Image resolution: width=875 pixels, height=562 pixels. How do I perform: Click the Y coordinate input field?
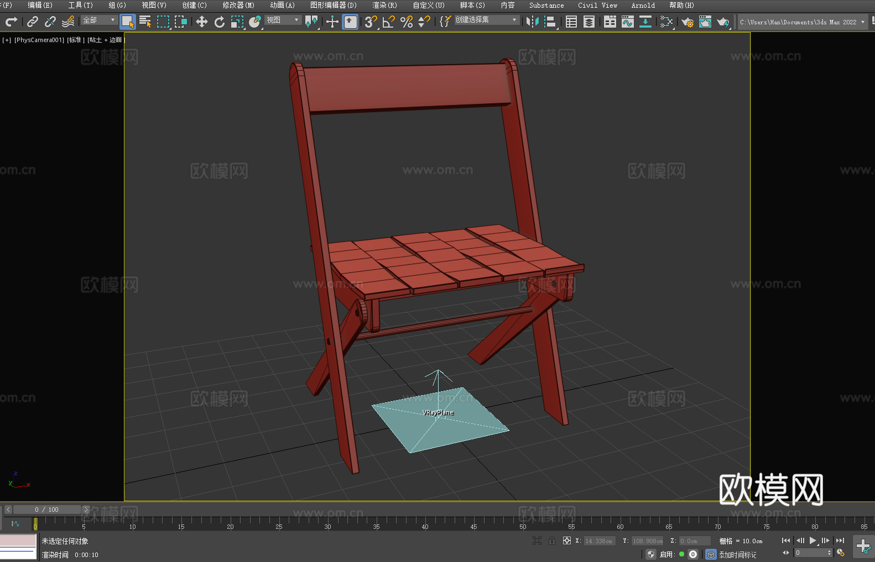click(647, 541)
